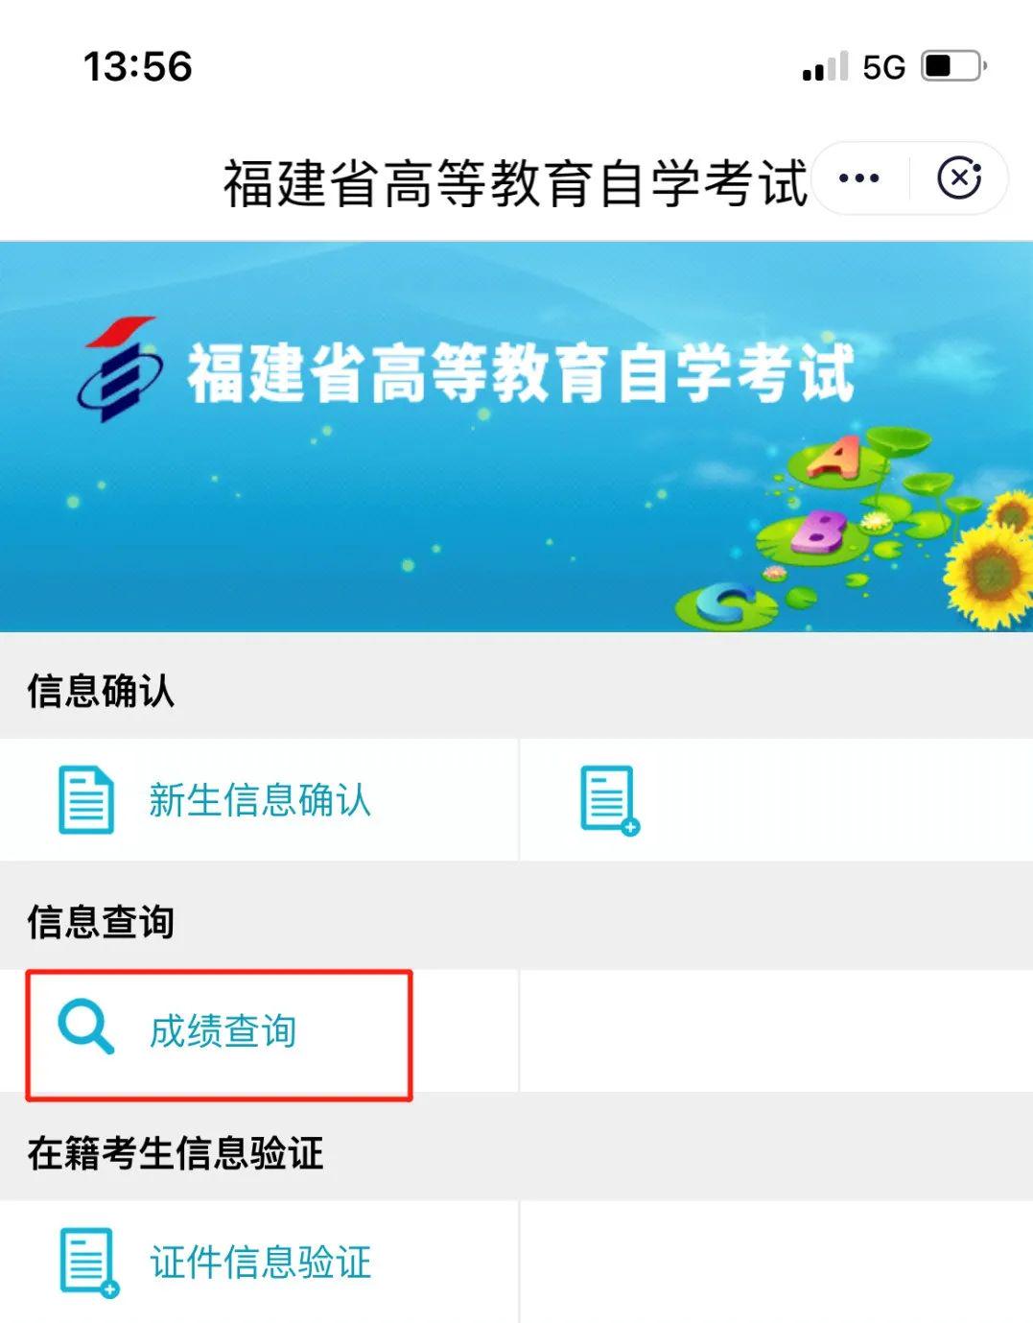
Task: Tap the 13:56 clock in status bar
Action: 137,66
